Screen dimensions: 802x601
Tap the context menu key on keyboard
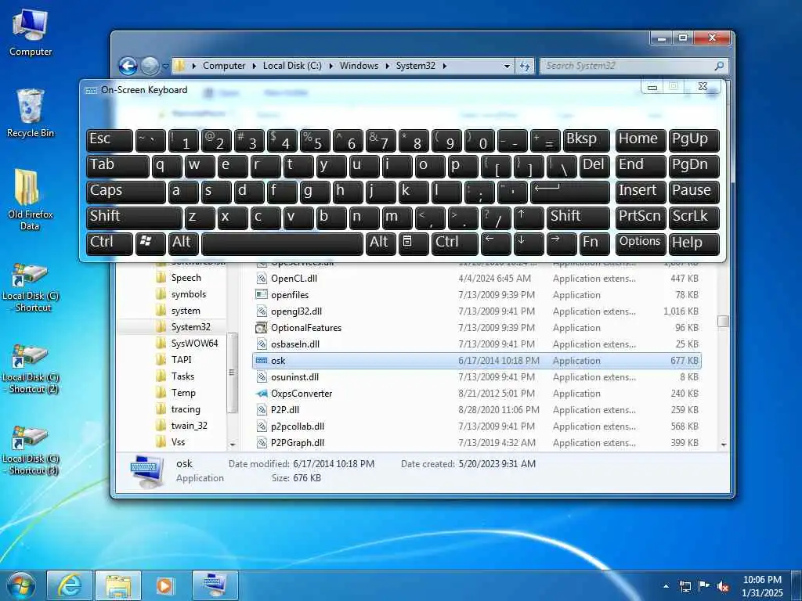pos(414,243)
